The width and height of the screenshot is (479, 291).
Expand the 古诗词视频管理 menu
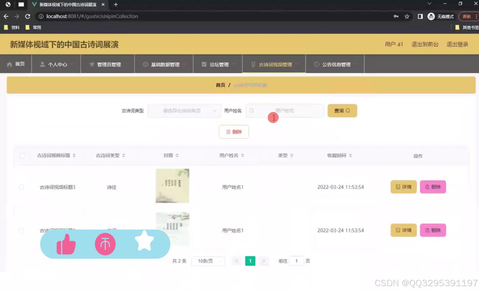click(x=274, y=64)
